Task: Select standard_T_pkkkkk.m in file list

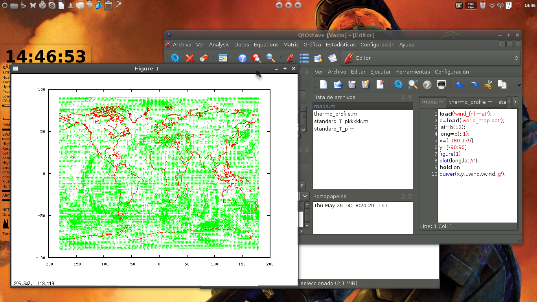Action: coord(363,121)
